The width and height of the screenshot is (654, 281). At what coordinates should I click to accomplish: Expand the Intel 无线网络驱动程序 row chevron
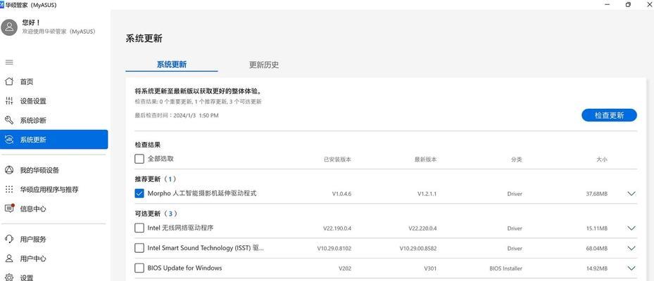point(631,228)
